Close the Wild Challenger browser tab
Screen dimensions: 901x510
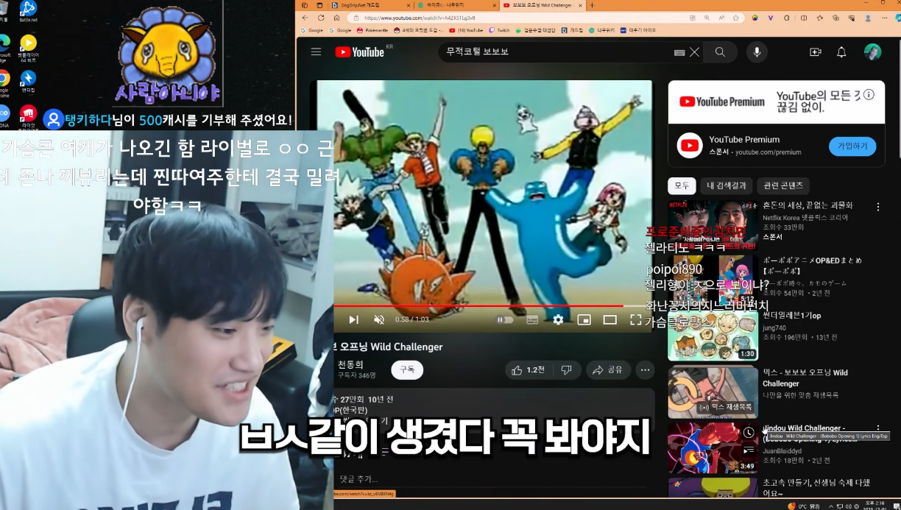pyautogui.click(x=580, y=5)
